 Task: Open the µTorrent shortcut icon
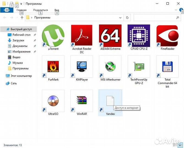(x=53, y=36)
